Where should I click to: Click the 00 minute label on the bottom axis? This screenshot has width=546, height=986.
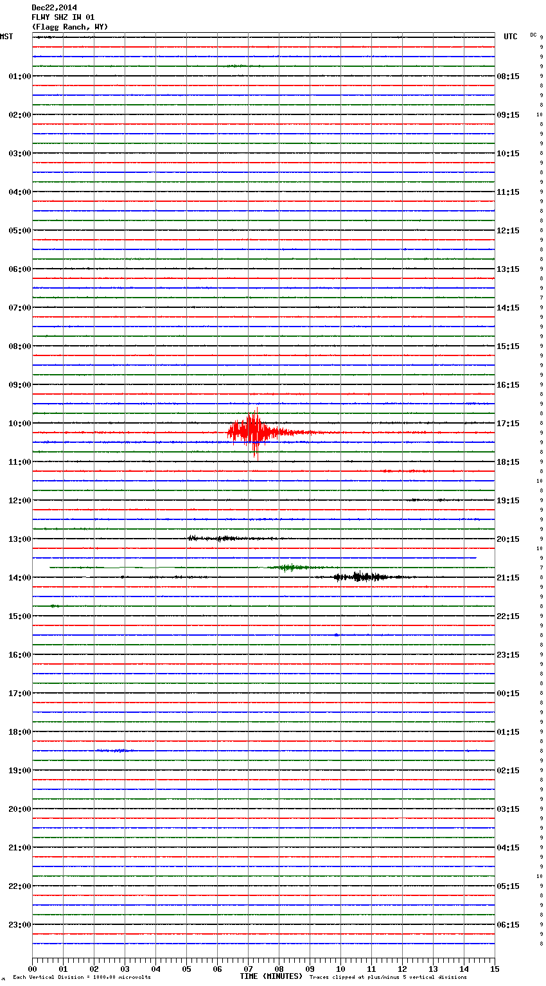32,969
